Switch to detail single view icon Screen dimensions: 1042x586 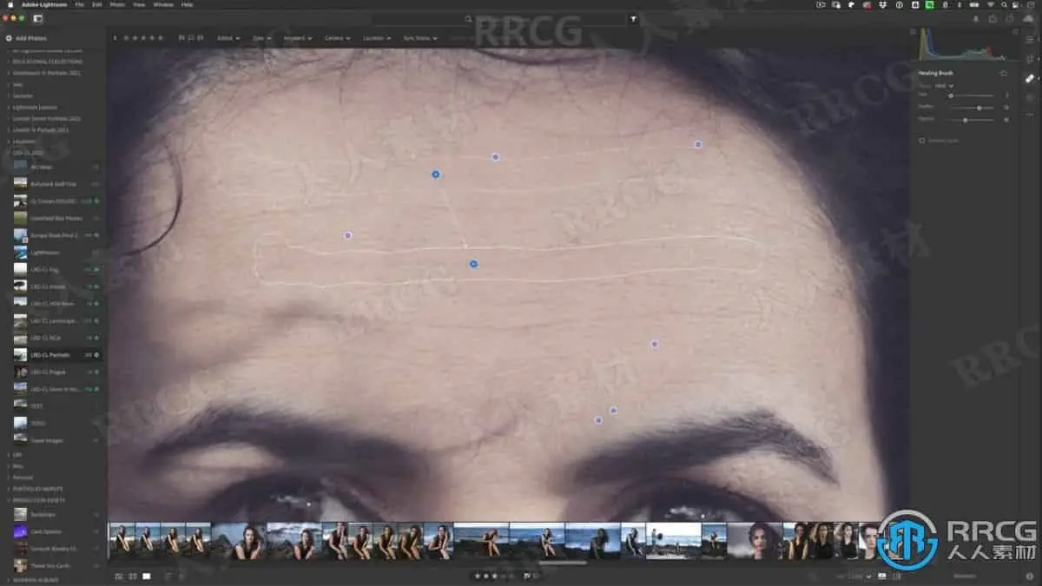(x=147, y=576)
